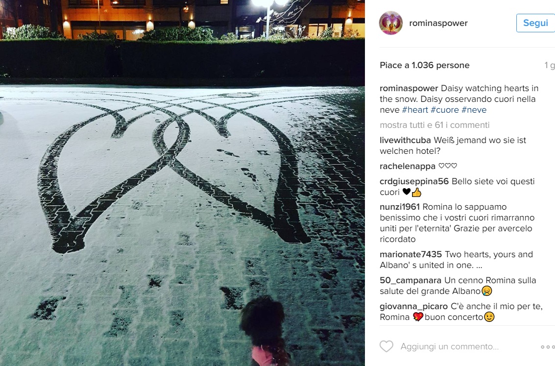555x366 pixels.
Task: Click Piace a 1.036 persone likes count
Action: tap(424, 65)
